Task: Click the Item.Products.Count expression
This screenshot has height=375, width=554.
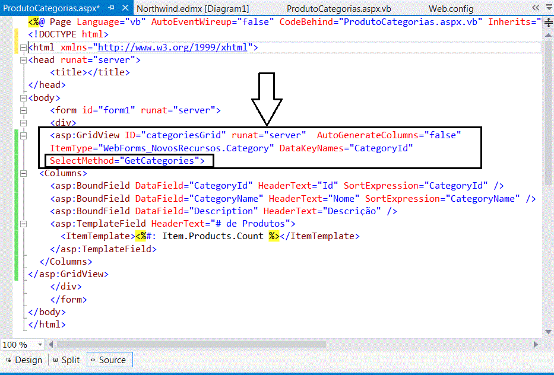Action: pos(213,236)
